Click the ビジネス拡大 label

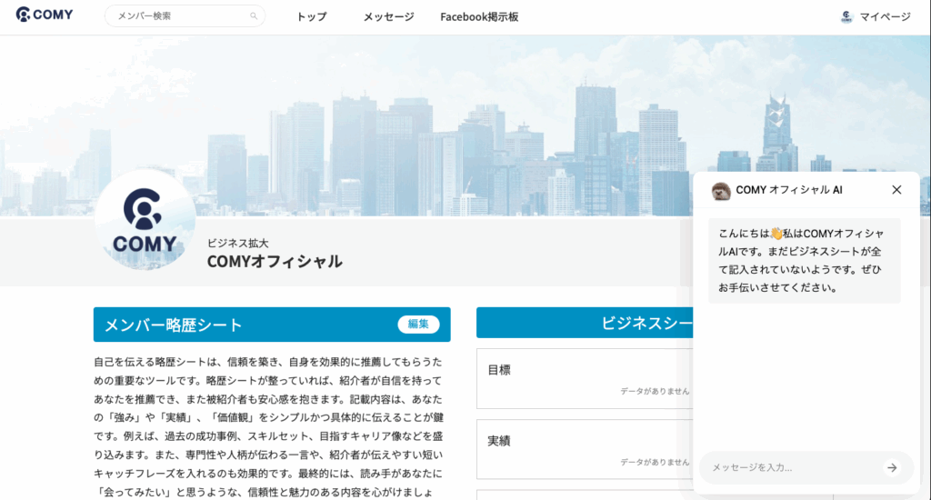237,243
